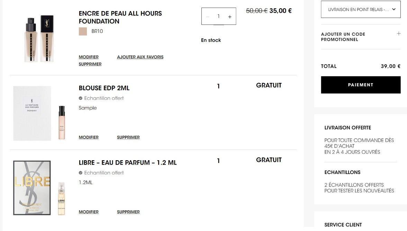
Task: Click the foundation quantity field showing 1
Action: click(218, 17)
